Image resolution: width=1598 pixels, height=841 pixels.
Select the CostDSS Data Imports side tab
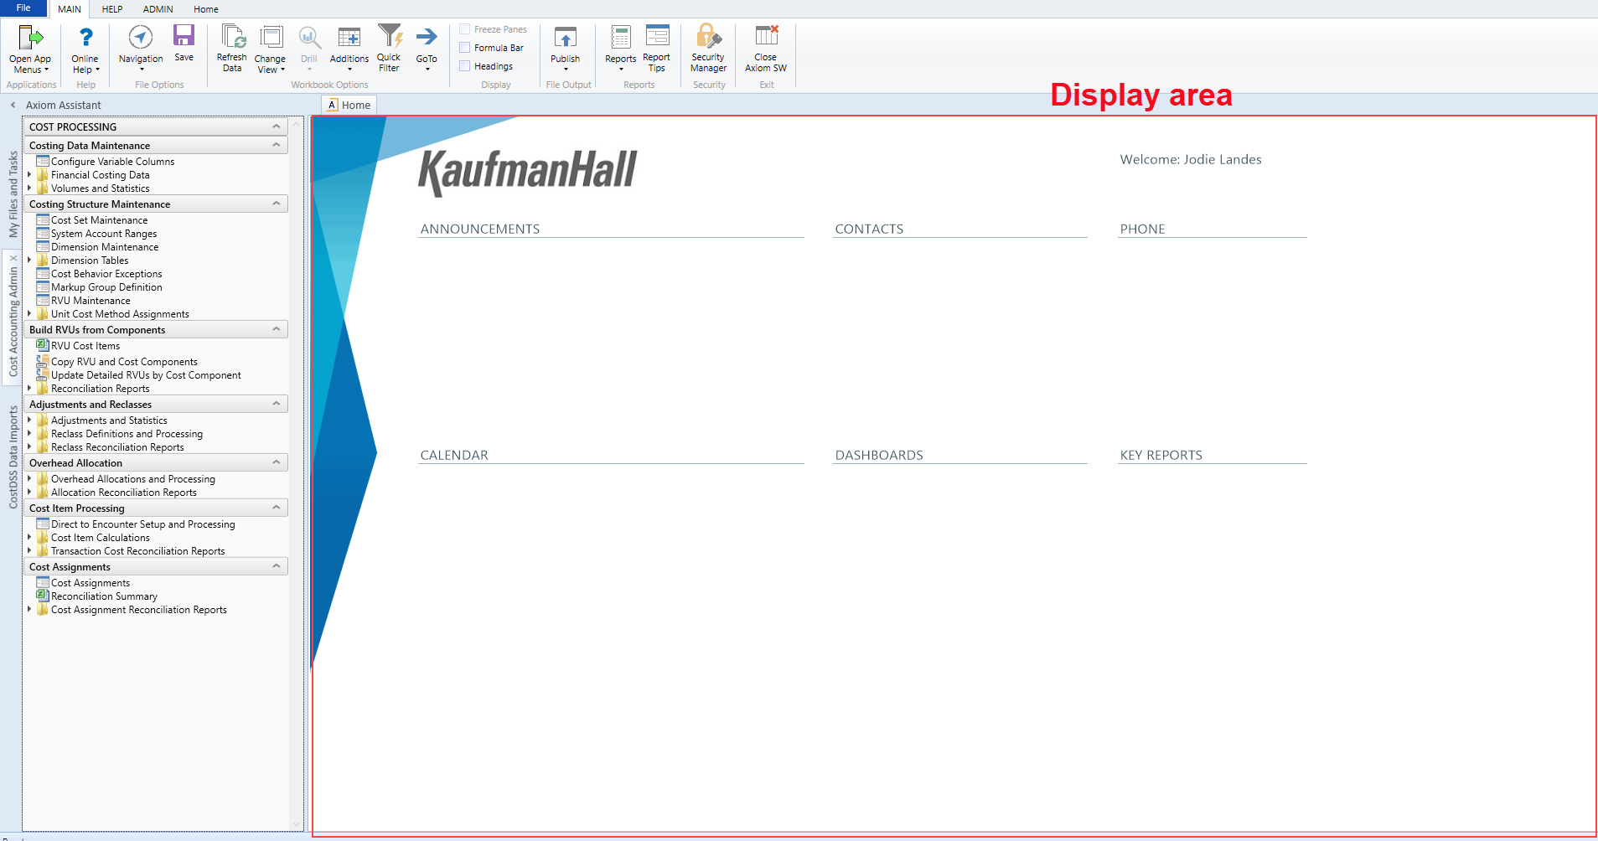13,457
